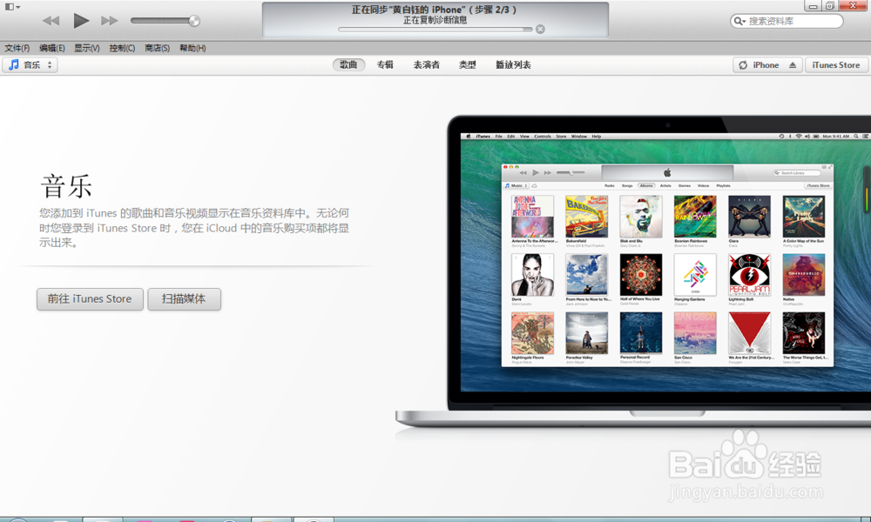Open the 帮助(H) menu
Screen dimensions: 871x522
tap(192, 48)
